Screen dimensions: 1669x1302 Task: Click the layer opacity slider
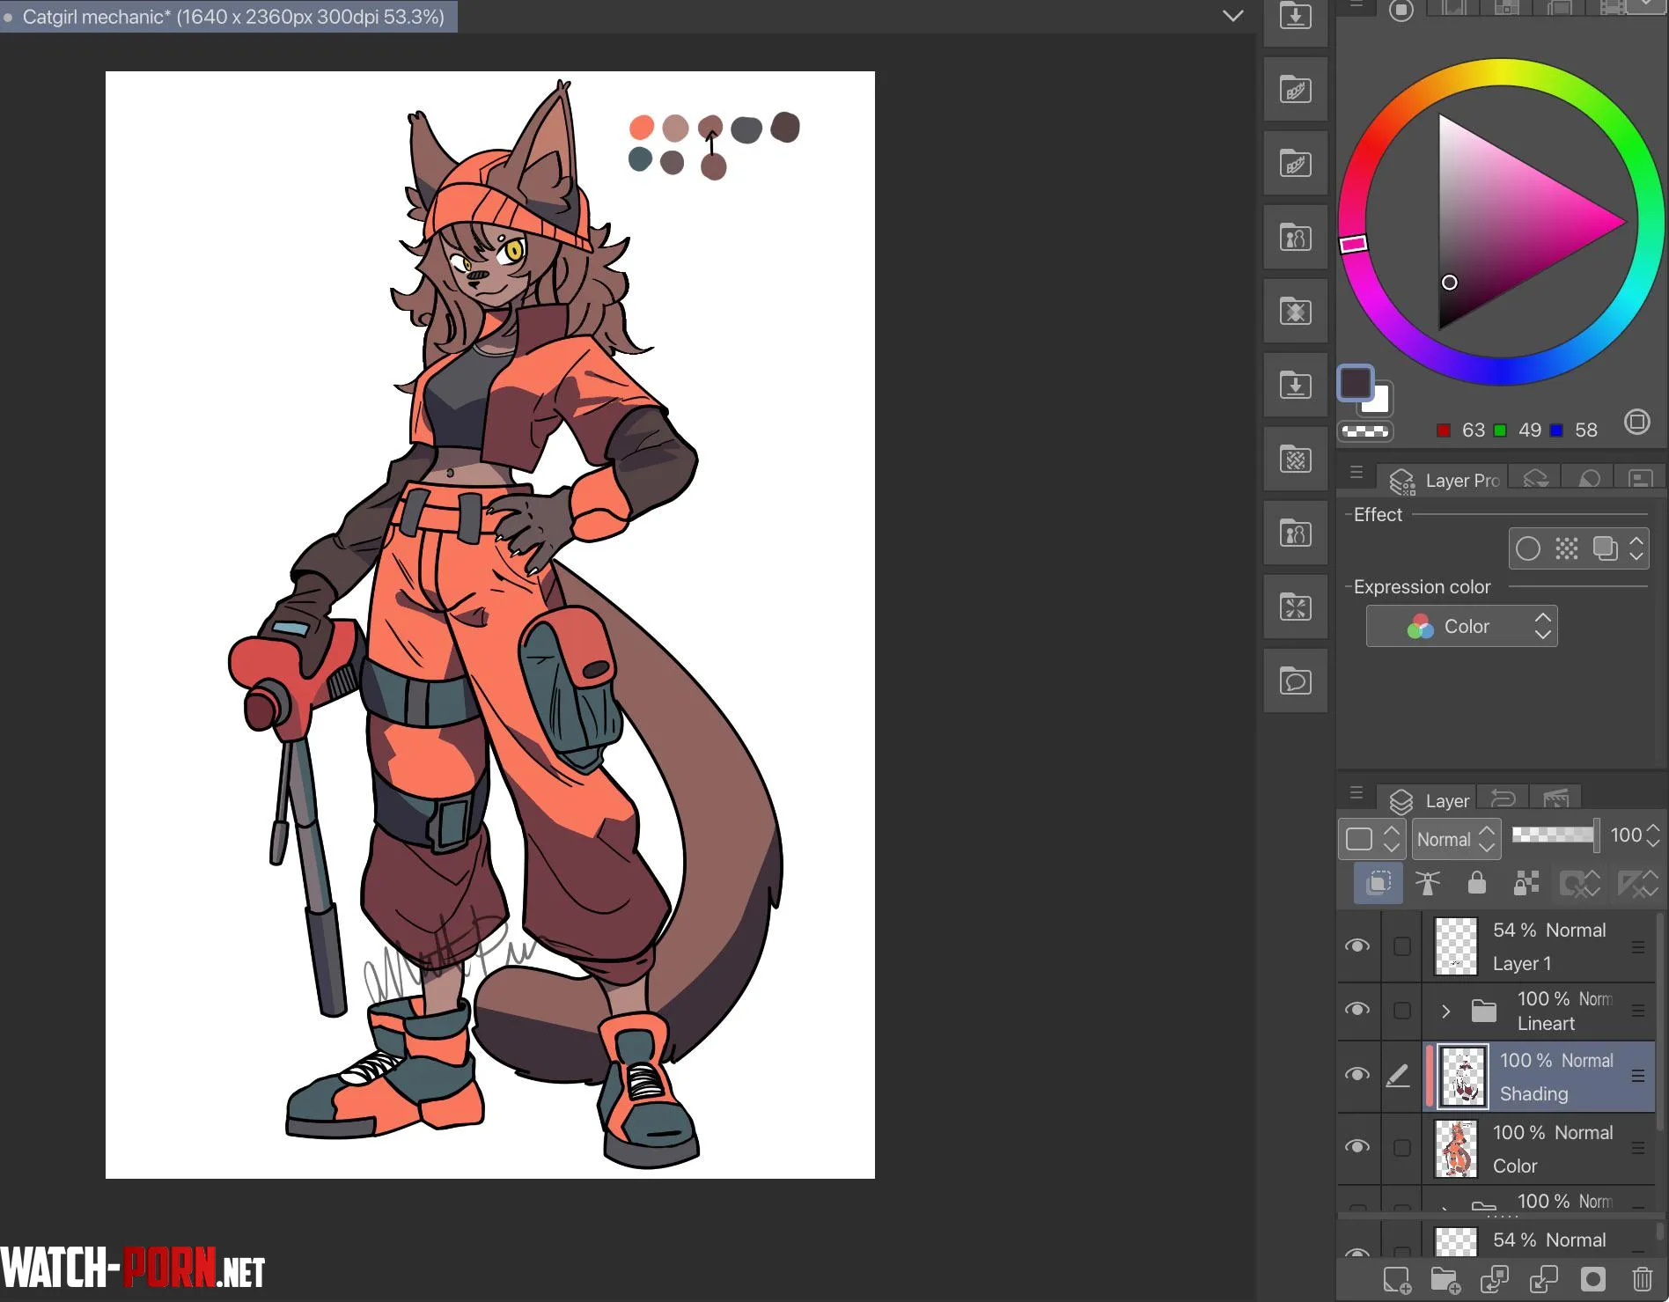(x=1555, y=835)
